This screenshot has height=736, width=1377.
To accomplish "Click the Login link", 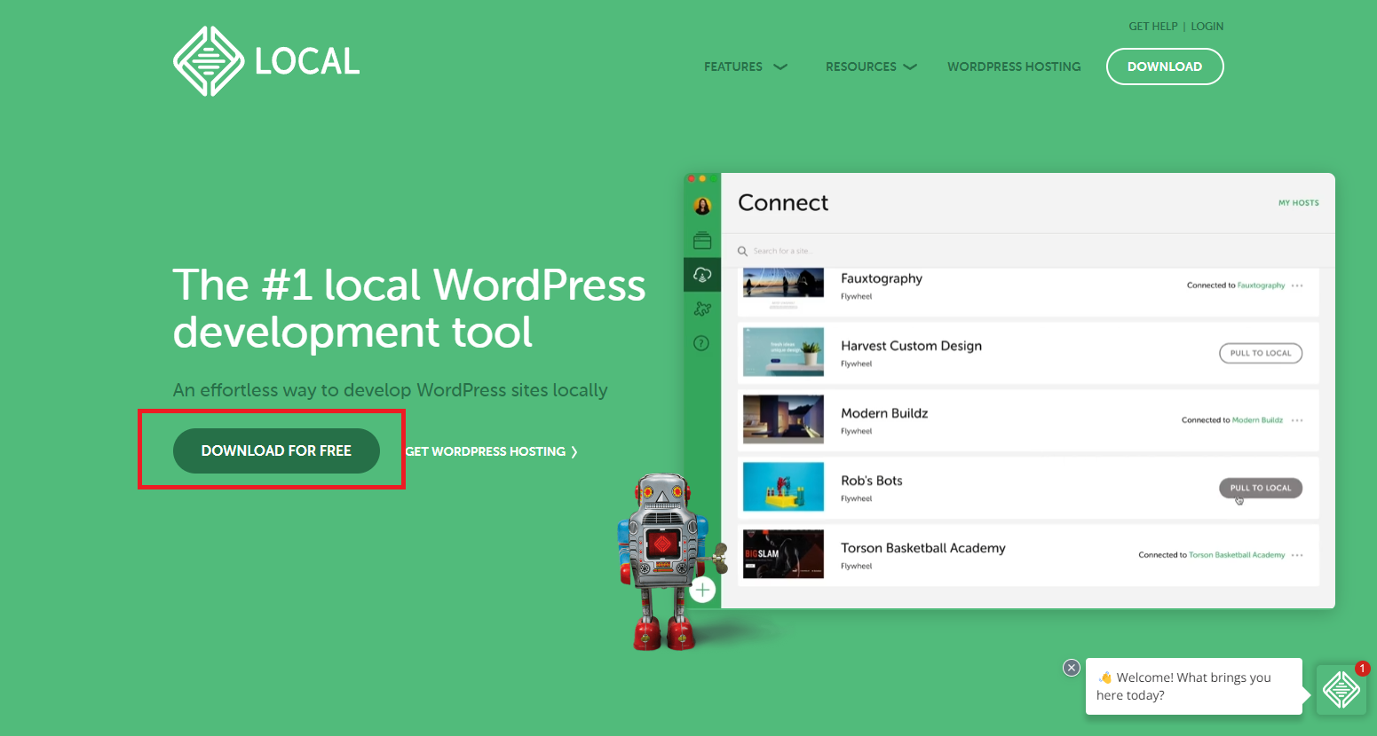I will (1207, 27).
